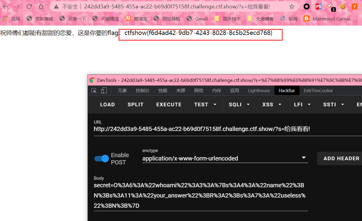Bookmark this page with the star
The width and height of the screenshot is (362, 221).
tap(292, 6)
